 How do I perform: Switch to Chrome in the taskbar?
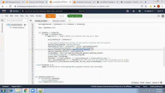click(26, 91)
